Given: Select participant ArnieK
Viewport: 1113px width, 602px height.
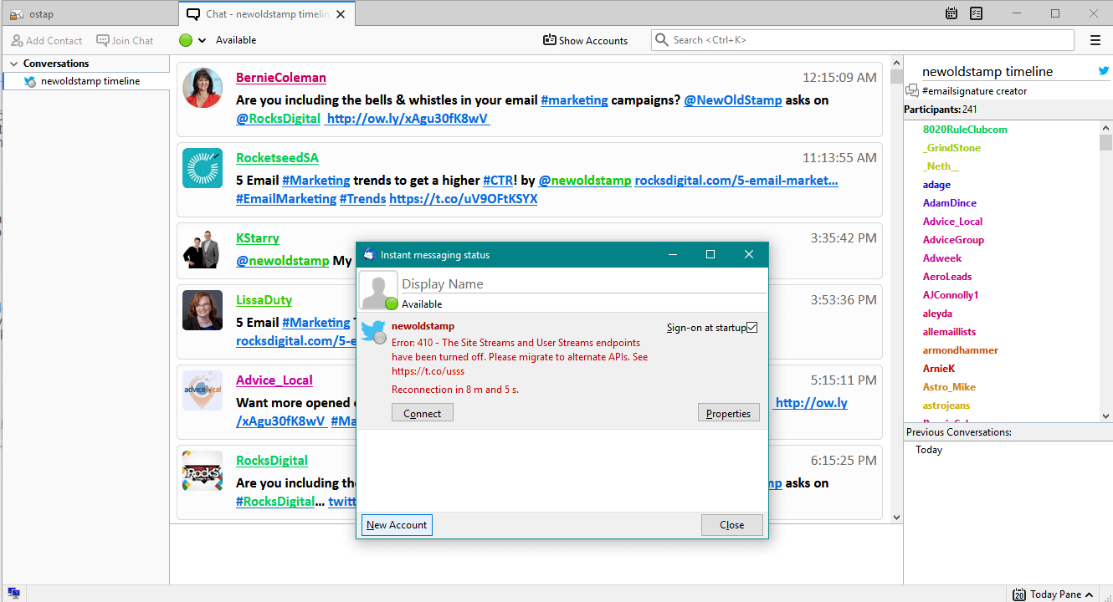Looking at the screenshot, I should coord(939,369).
